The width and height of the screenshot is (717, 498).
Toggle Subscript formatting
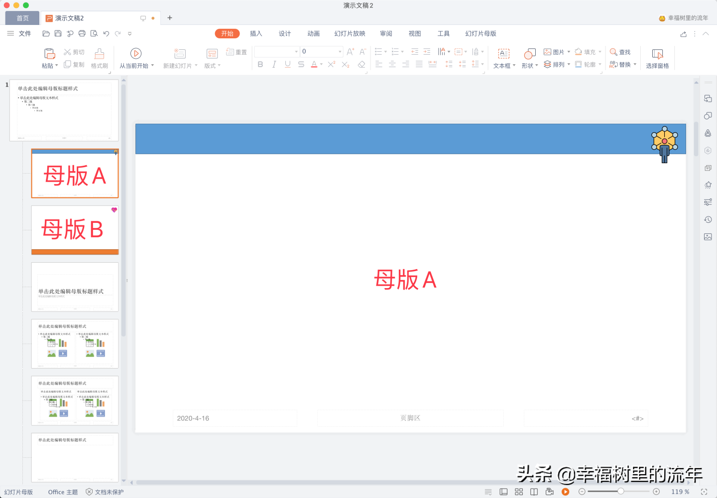point(346,65)
